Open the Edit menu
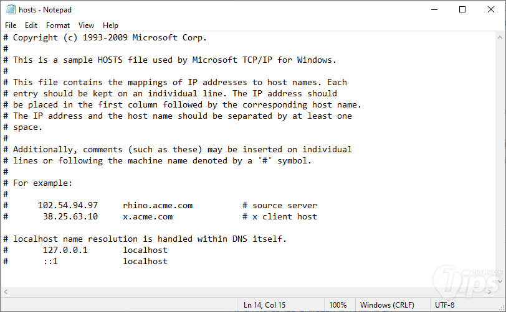 (31, 25)
